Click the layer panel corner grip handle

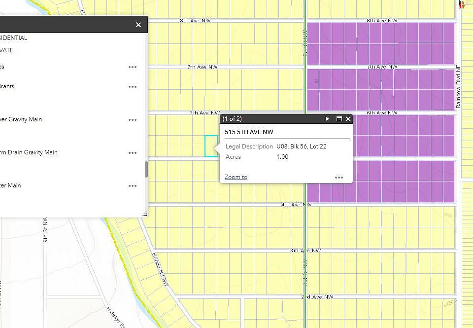tap(145, 215)
